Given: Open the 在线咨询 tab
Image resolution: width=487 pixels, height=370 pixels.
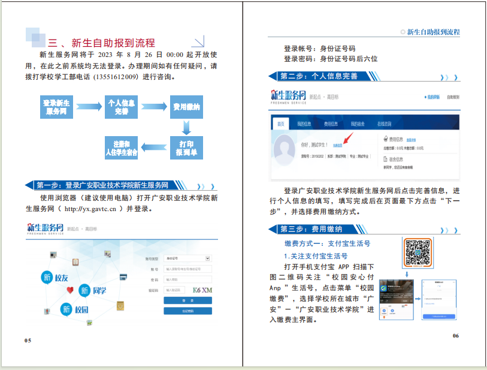Looking at the screenshot, I should tap(384, 124).
